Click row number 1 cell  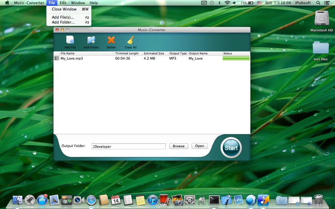[57, 58]
